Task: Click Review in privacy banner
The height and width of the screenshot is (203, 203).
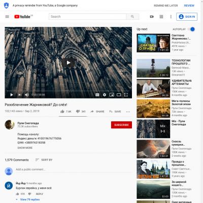Action: click(189, 6)
